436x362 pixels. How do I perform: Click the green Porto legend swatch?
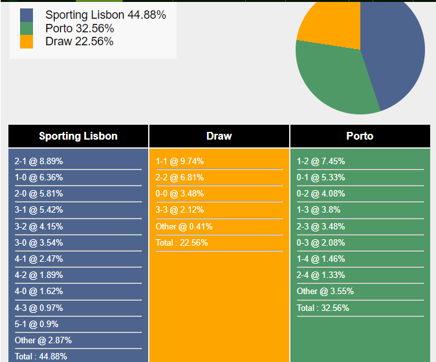[x=27, y=28]
